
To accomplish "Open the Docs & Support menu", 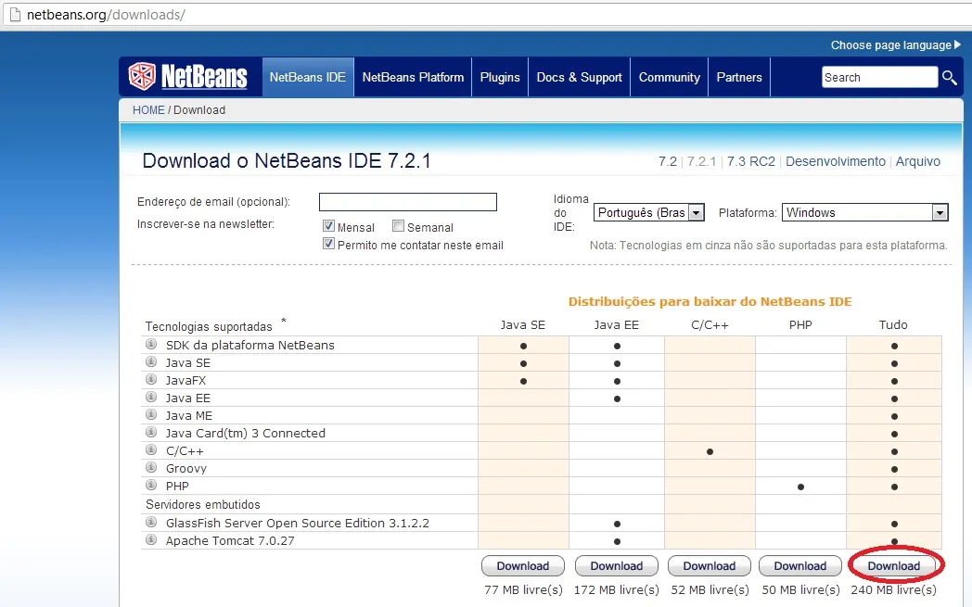I will point(579,77).
